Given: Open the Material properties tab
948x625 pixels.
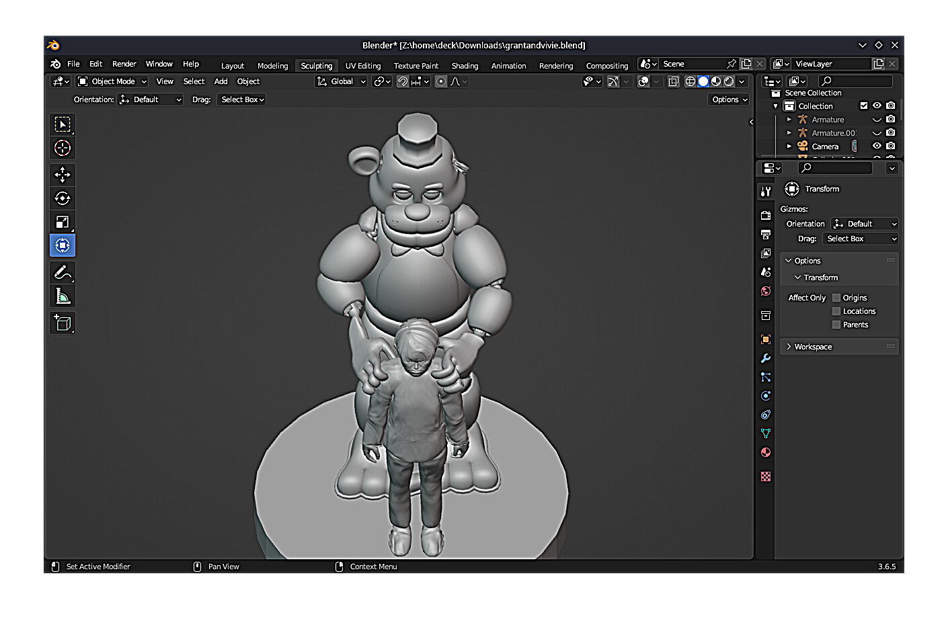Looking at the screenshot, I should pos(766,452).
